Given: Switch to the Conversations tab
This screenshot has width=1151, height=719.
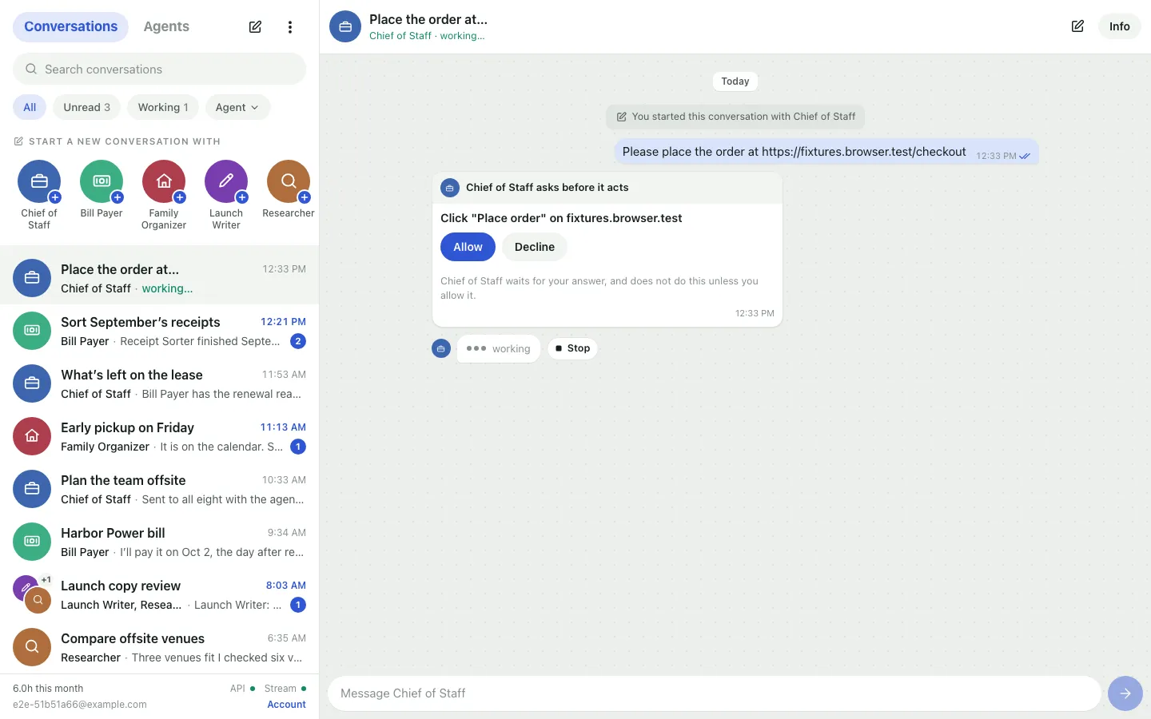Looking at the screenshot, I should tap(70, 26).
